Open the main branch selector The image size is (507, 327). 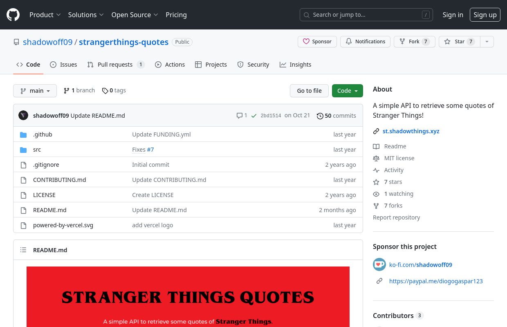point(35,91)
